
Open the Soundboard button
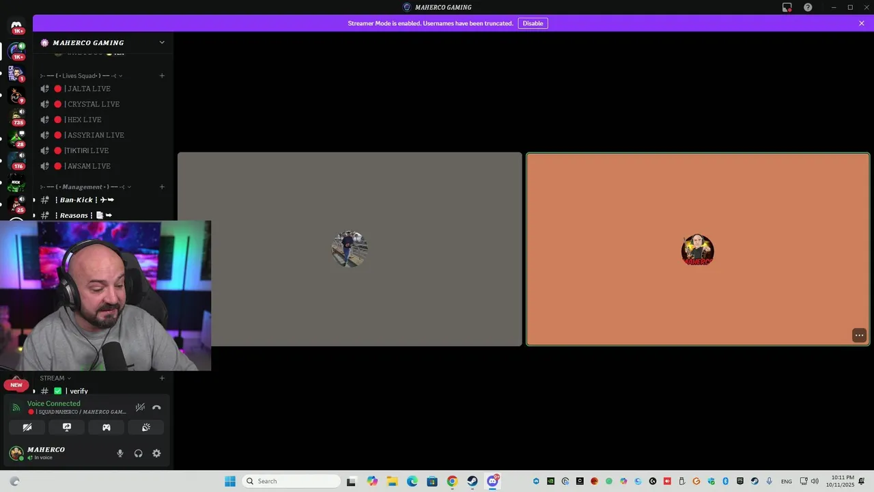click(x=146, y=427)
